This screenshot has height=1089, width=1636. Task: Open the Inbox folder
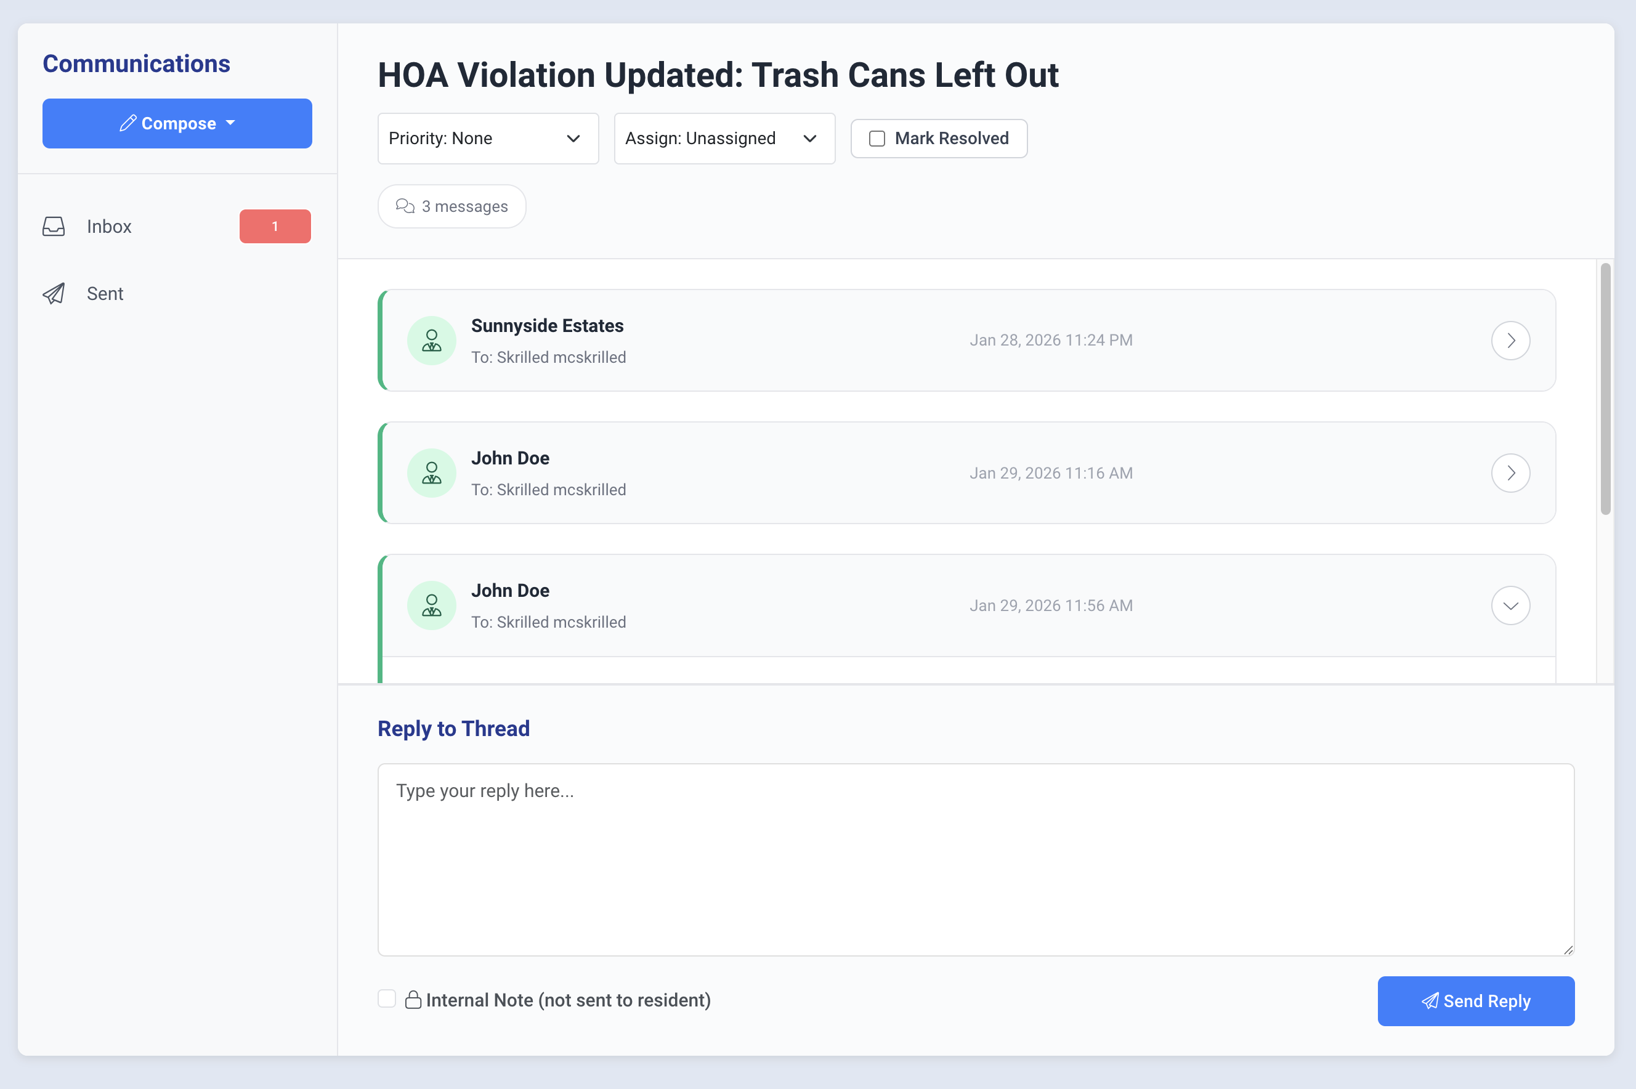[109, 227]
